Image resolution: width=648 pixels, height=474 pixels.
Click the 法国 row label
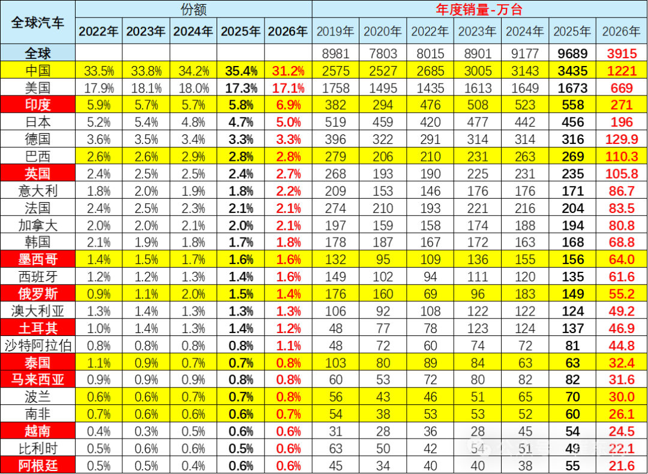coord(38,208)
